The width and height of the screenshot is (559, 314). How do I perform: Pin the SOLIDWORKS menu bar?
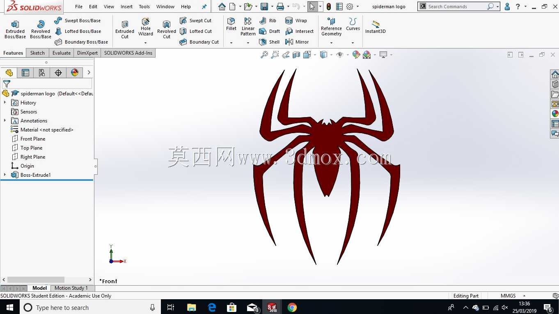click(x=204, y=7)
